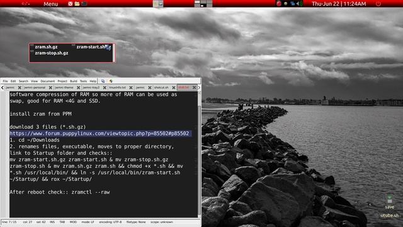Select zram-stop.sh.gz file in file window

point(52,53)
